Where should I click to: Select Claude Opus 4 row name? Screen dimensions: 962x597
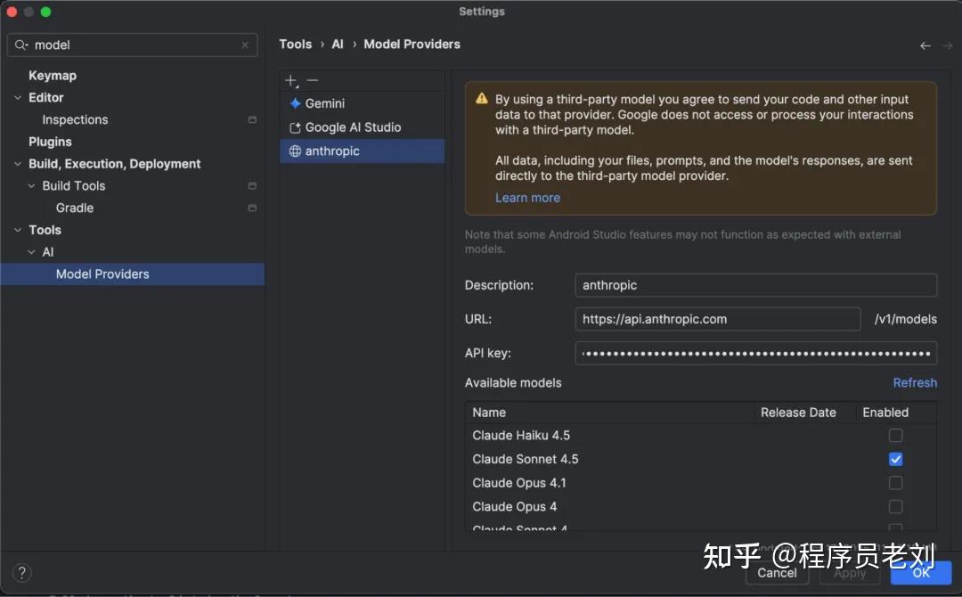point(515,507)
